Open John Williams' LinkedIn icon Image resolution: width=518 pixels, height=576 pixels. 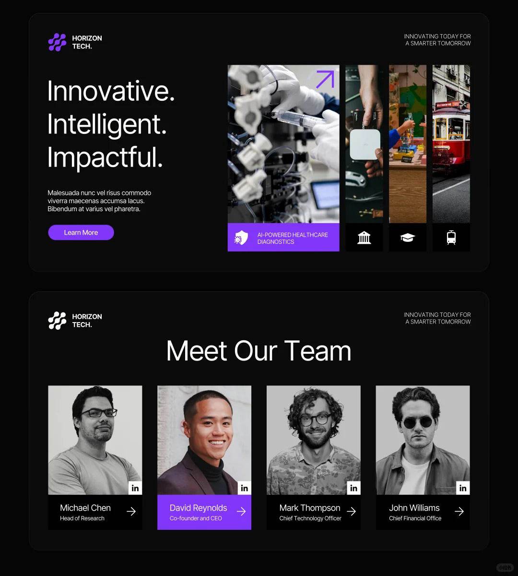[463, 488]
